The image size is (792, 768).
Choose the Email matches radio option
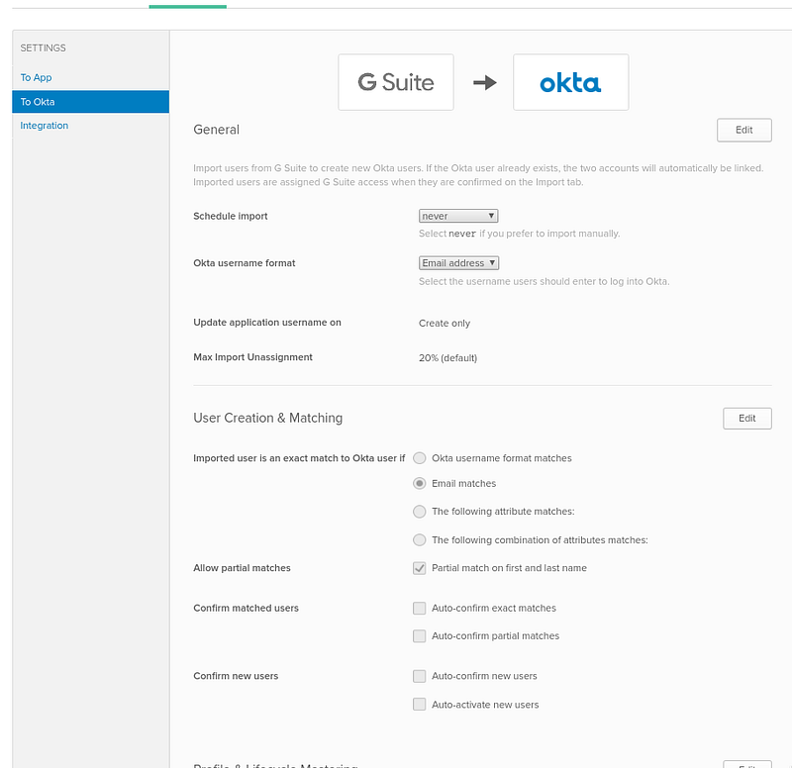[x=419, y=483]
